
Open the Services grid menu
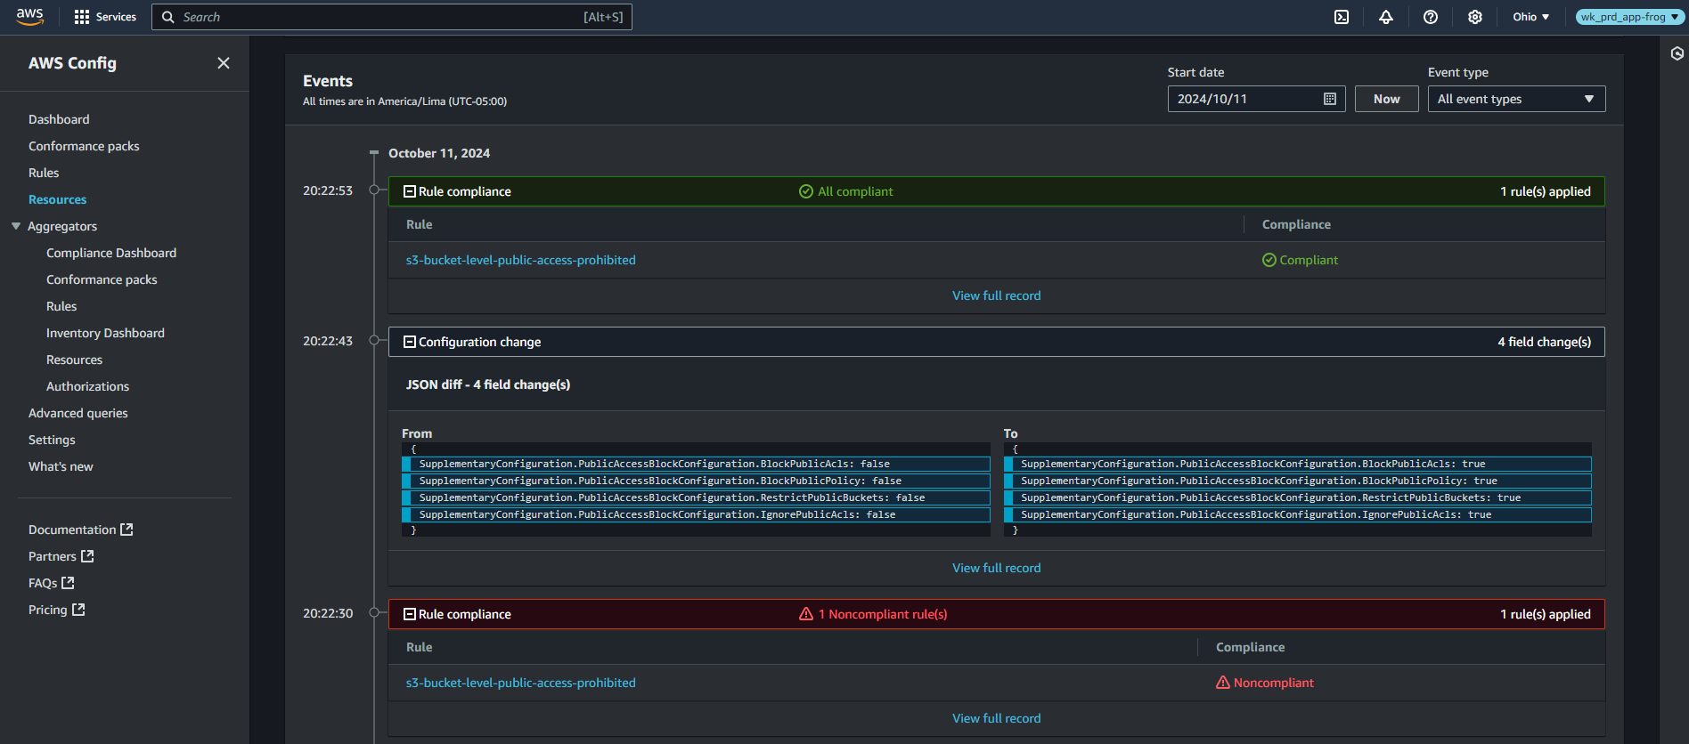point(105,17)
